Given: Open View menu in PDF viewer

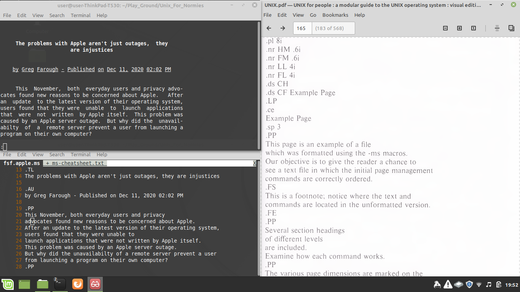Looking at the screenshot, I should [x=298, y=15].
